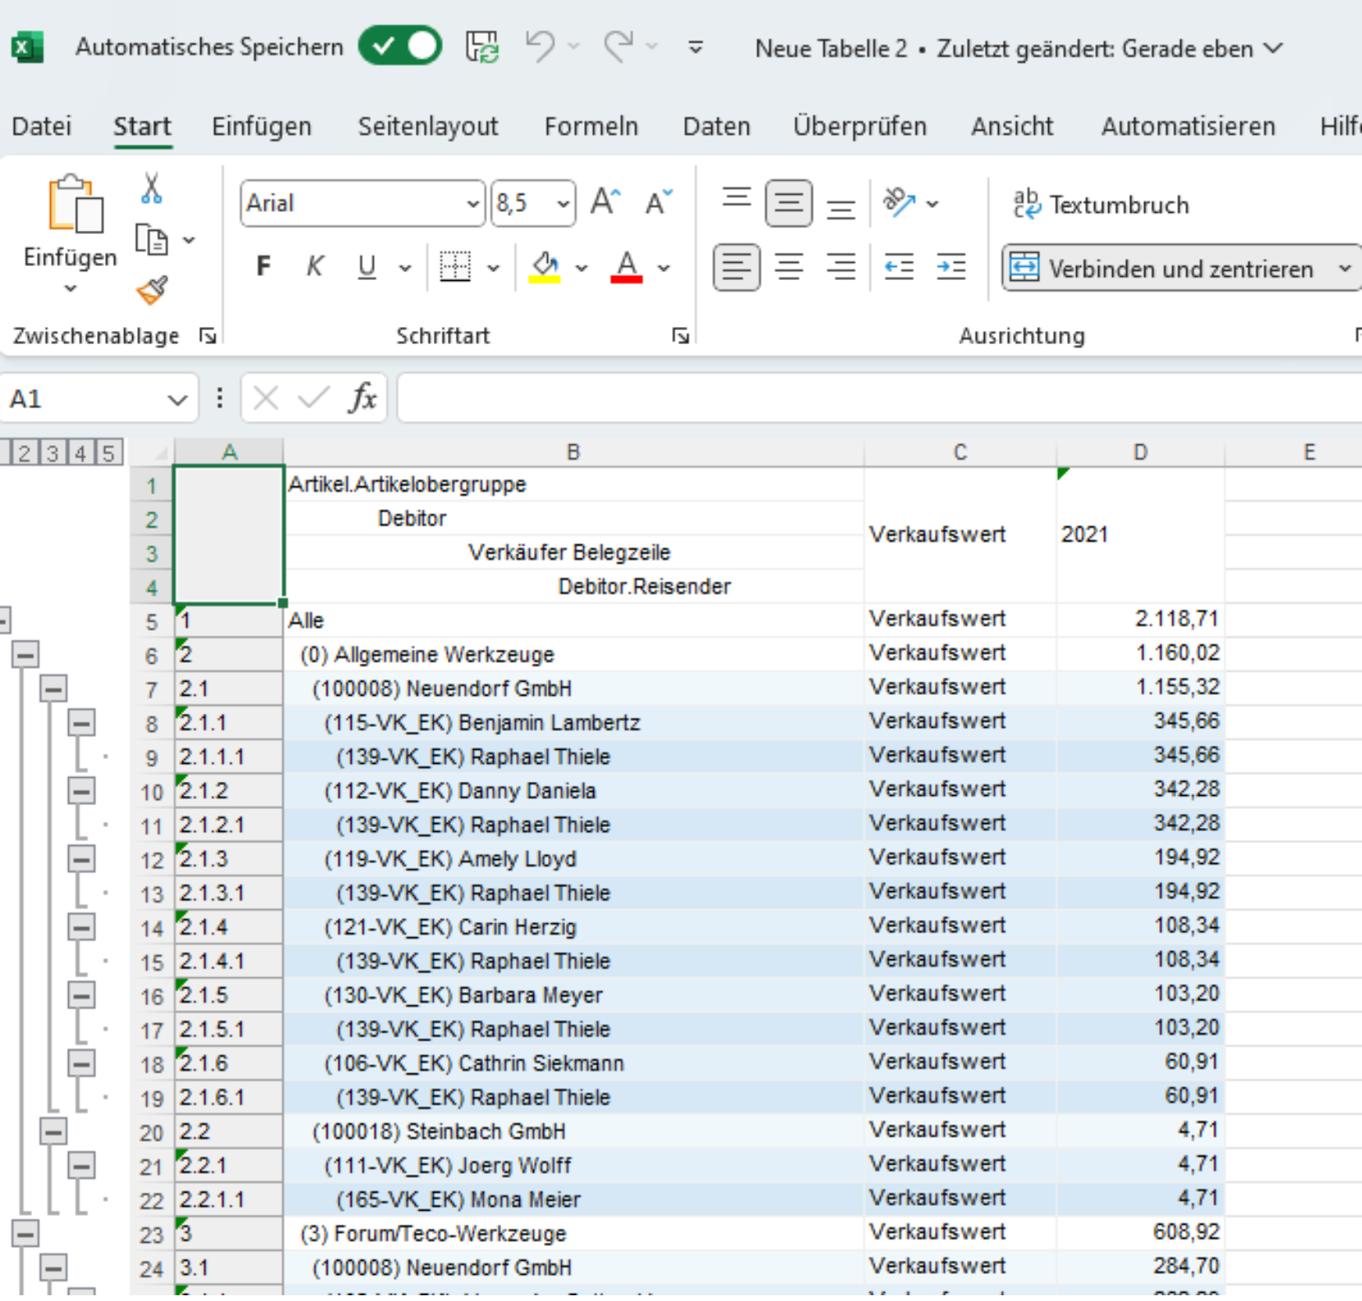This screenshot has height=1301, width=1362.
Task: Collapse the outline group at row 6
Action: [25, 655]
